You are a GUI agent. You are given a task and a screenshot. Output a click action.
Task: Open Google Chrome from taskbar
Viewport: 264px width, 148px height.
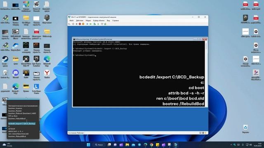point(151,145)
